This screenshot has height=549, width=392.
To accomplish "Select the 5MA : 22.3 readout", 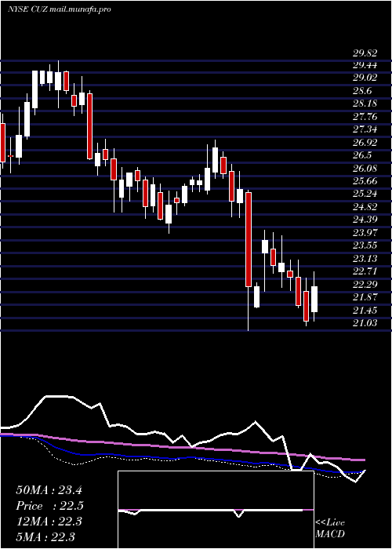I will pos(45,536).
